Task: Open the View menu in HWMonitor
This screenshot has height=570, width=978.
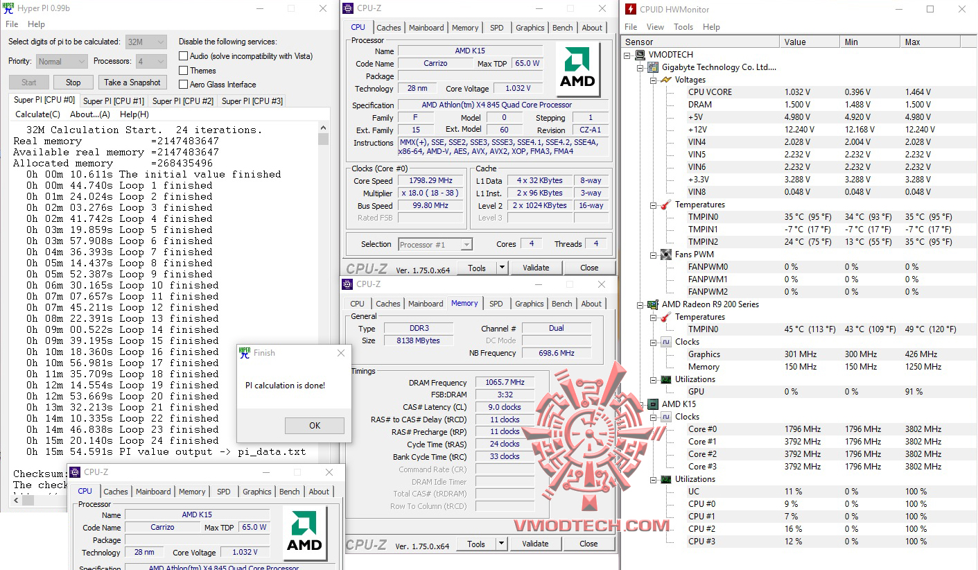Action: coord(655,27)
